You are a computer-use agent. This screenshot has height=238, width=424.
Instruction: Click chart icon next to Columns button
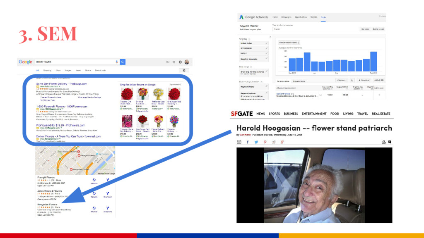pyautogui.click(x=352, y=80)
